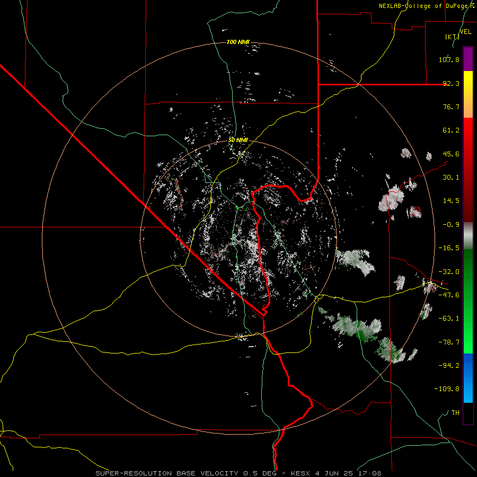
Task: Select the 45.6 velocity scale value
Action: 451,154
